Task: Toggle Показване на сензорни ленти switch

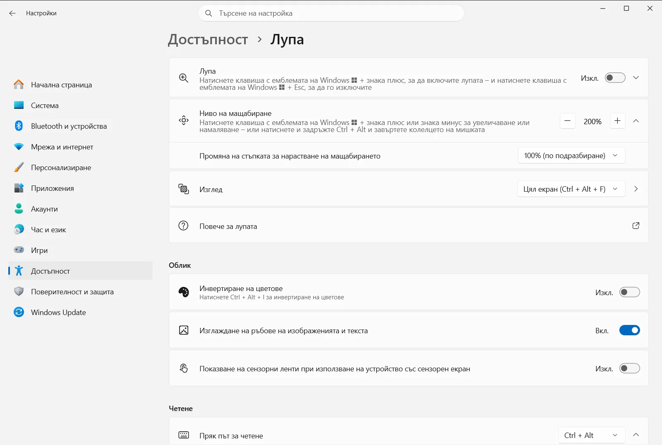Action: (630, 368)
